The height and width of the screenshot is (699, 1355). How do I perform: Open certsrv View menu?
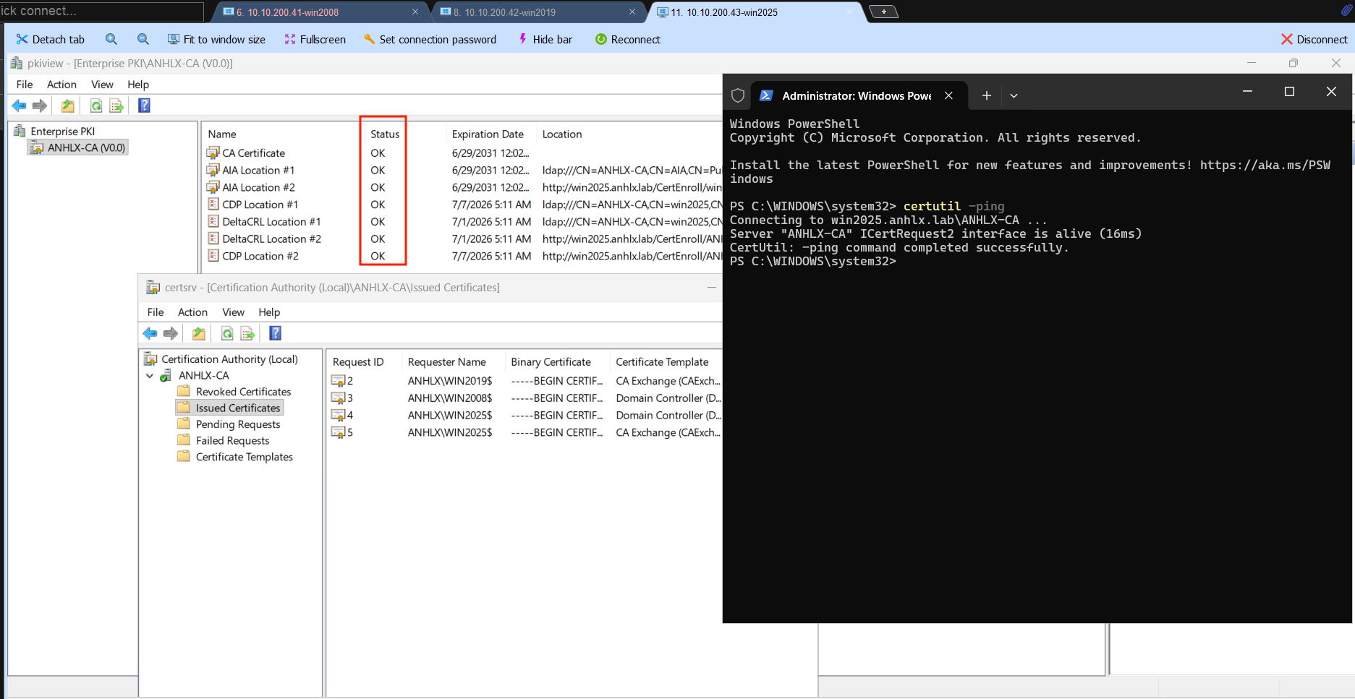233,312
